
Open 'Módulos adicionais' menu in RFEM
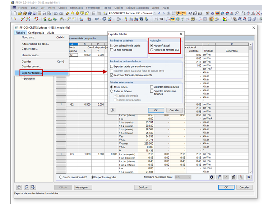[x=138, y=8]
